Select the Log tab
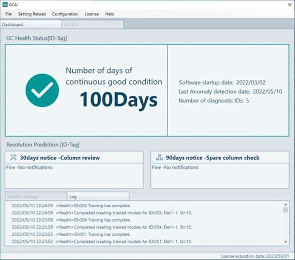 (97, 196)
